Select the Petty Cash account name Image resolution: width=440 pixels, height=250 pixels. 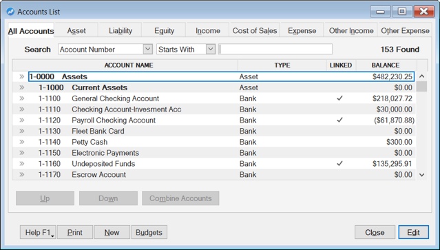[90, 142]
